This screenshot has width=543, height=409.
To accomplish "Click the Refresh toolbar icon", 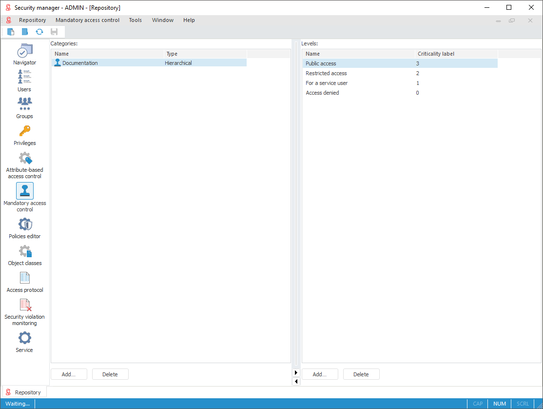I will pos(39,32).
